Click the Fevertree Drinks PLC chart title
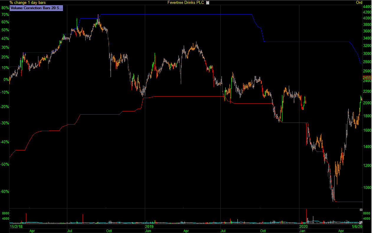 pyautogui.click(x=186, y=3)
